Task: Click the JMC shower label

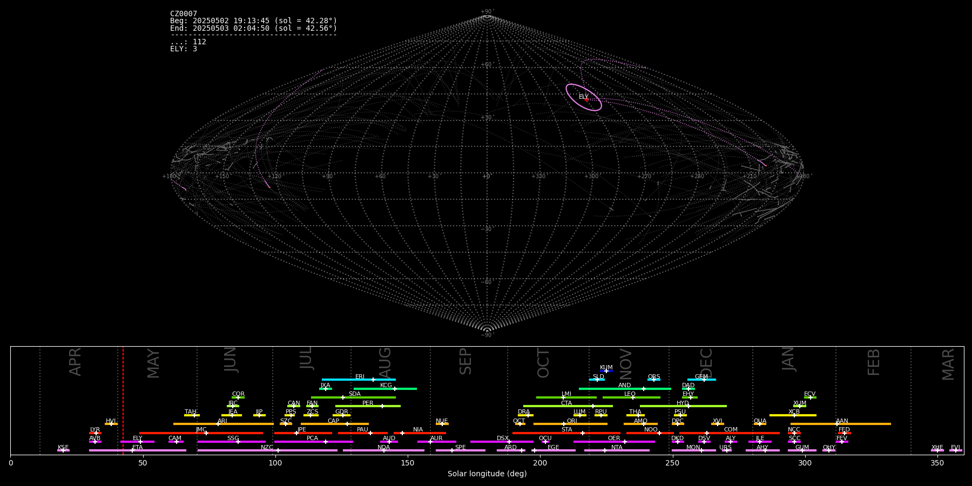Action: (x=201, y=430)
